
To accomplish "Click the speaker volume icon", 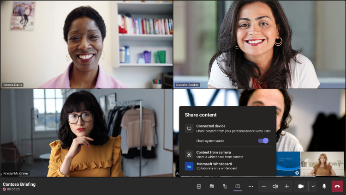I will pos(275,186).
